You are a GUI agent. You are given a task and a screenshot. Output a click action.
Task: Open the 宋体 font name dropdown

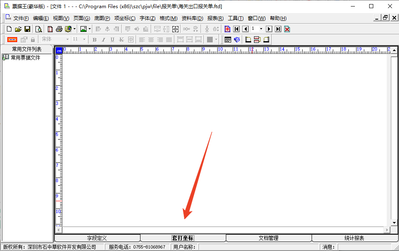[x=67, y=40]
